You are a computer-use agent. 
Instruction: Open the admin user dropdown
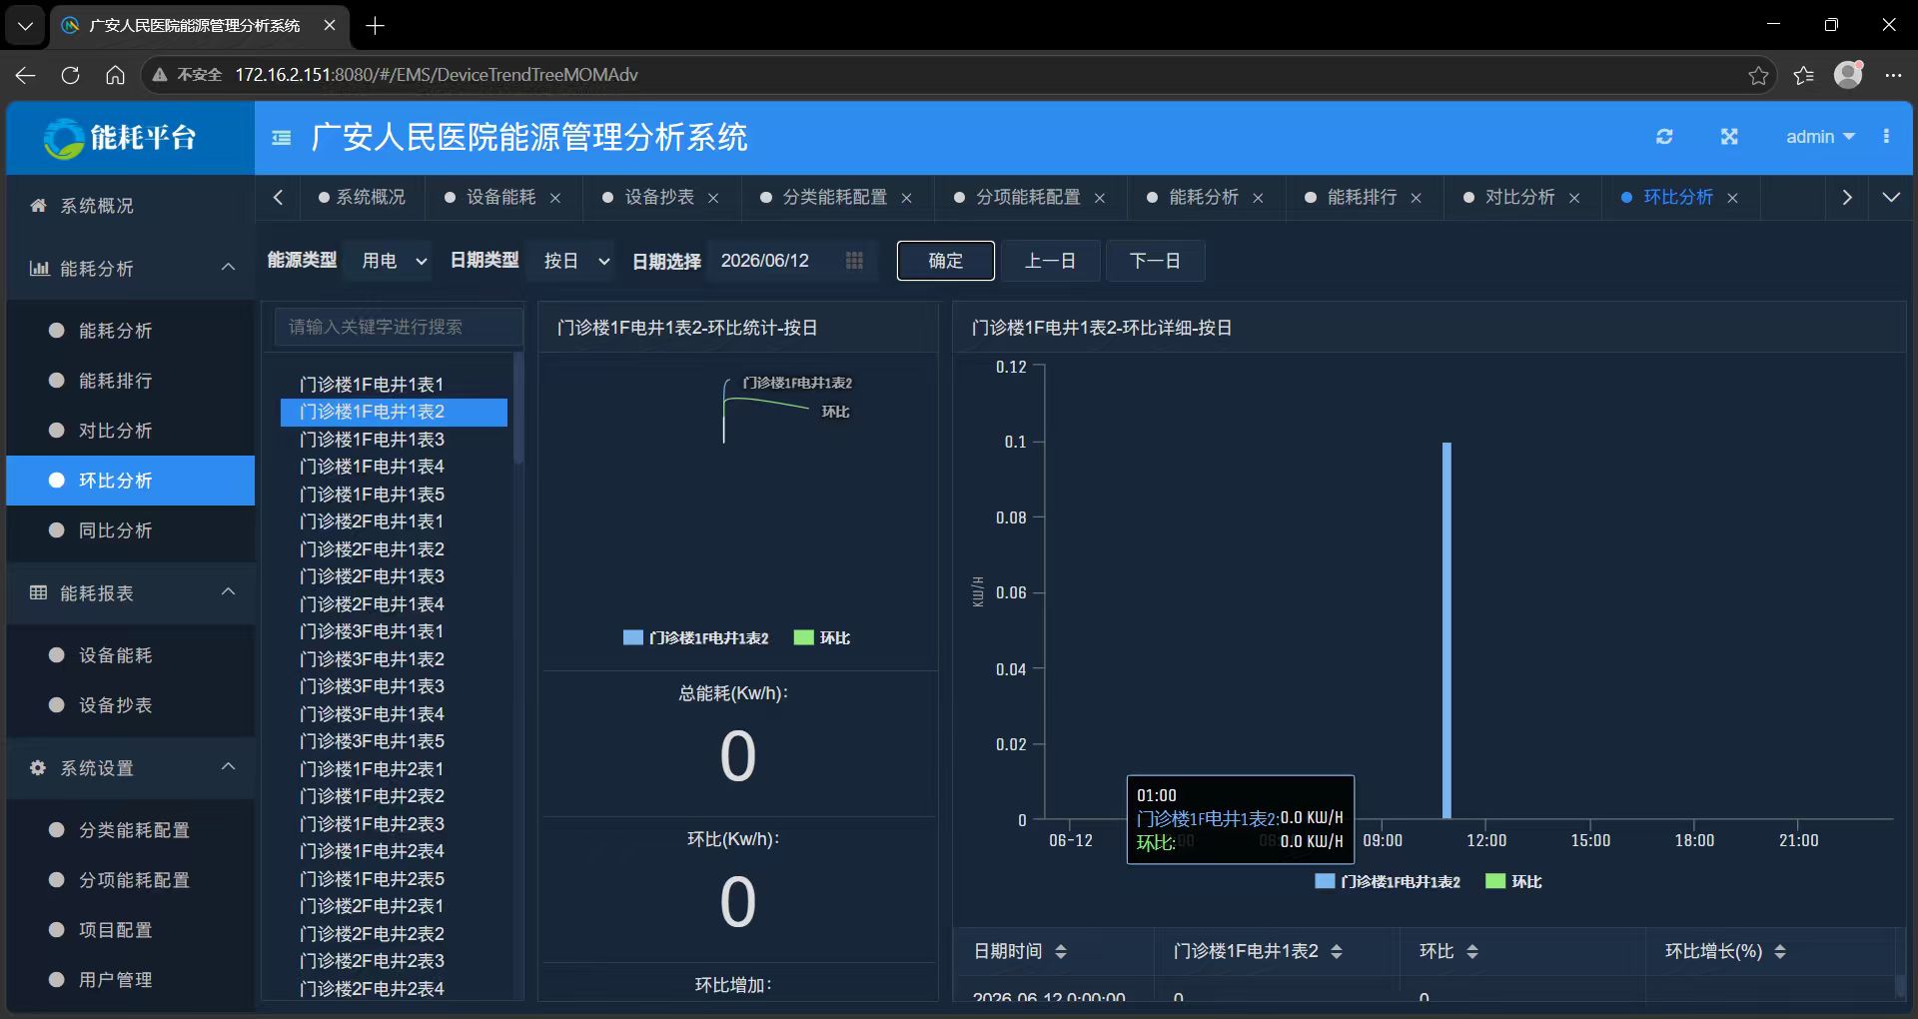tap(1820, 137)
